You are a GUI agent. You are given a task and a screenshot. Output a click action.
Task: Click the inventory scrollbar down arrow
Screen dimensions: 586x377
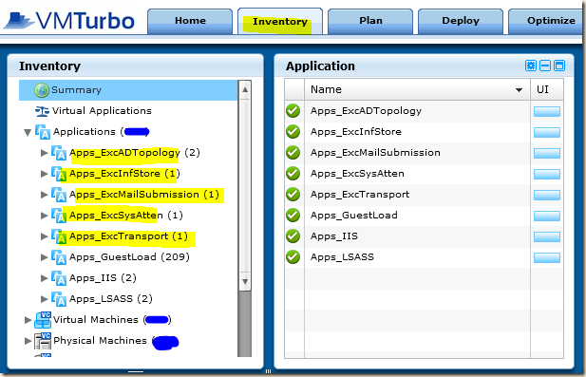(245, 281)
